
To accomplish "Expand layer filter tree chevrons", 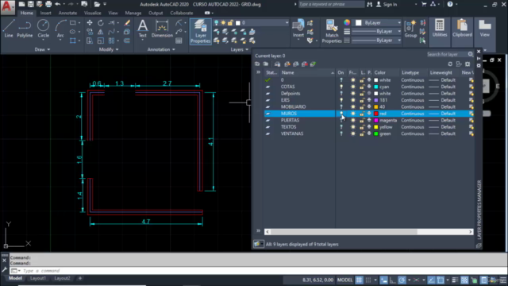I will [x=258, y=72].
